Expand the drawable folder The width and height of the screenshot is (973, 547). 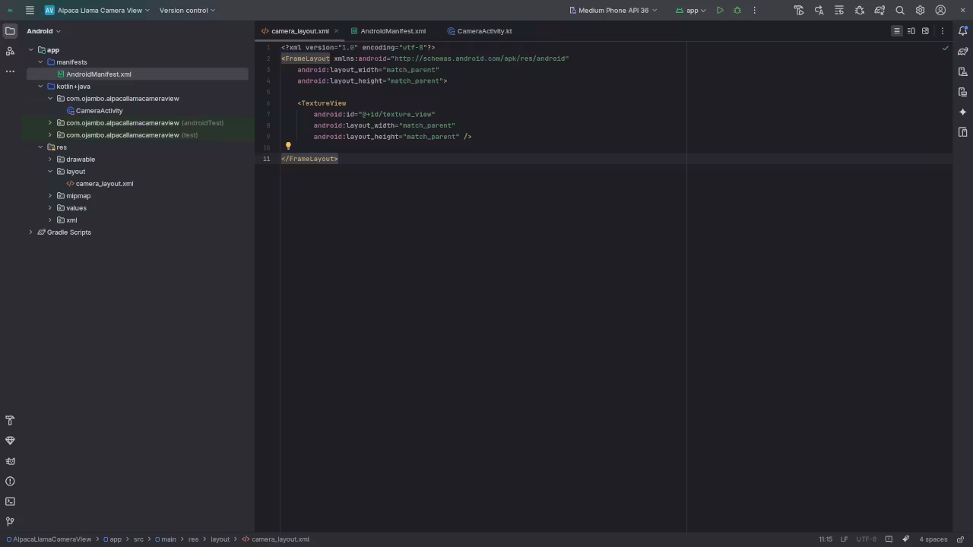50,160
